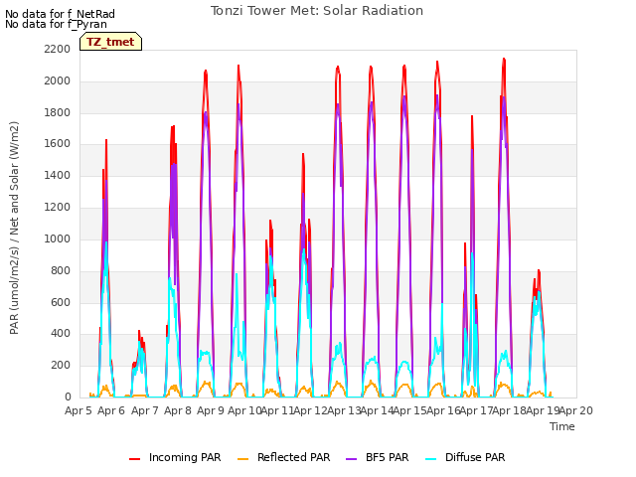
Task: Click the Apr 5 x-axis tick label
Action: tap(79, 410)
